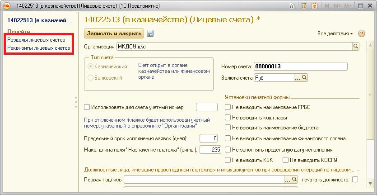Image resolution: width=377 pixels, height=195 pixels.
Task: Check Не заполнять предельную дату исполнения
Action: (x=228, y=150)
